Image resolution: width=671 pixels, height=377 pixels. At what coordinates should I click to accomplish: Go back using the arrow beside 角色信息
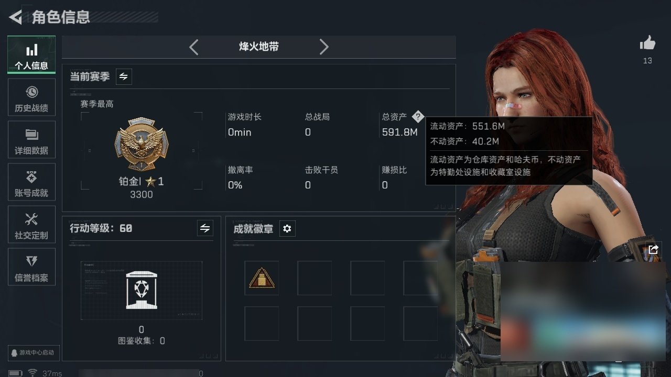(x=16, y=17)
